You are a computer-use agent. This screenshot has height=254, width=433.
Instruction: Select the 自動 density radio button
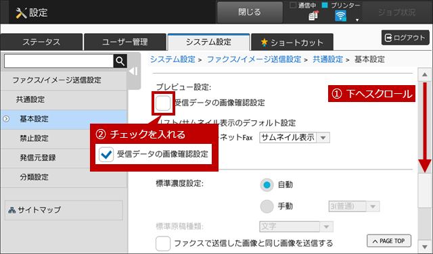click(x=267, y=185)
